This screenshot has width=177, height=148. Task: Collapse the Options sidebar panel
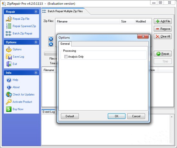click(36, 42)
